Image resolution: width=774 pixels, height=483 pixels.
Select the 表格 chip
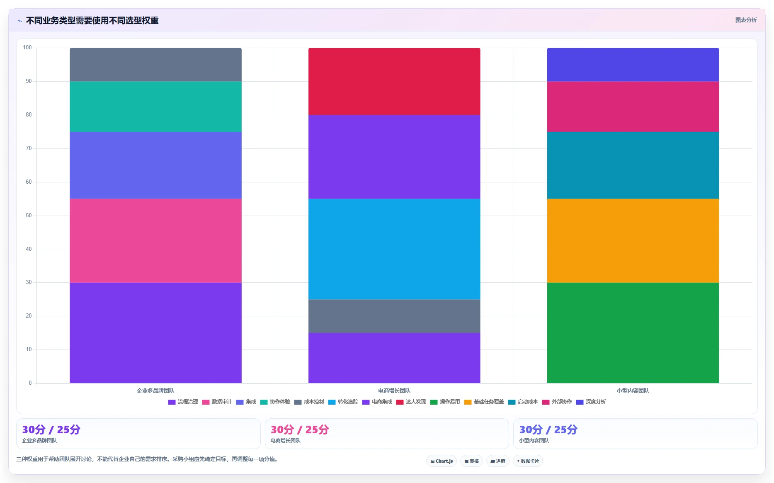click(x=471, y=461)
